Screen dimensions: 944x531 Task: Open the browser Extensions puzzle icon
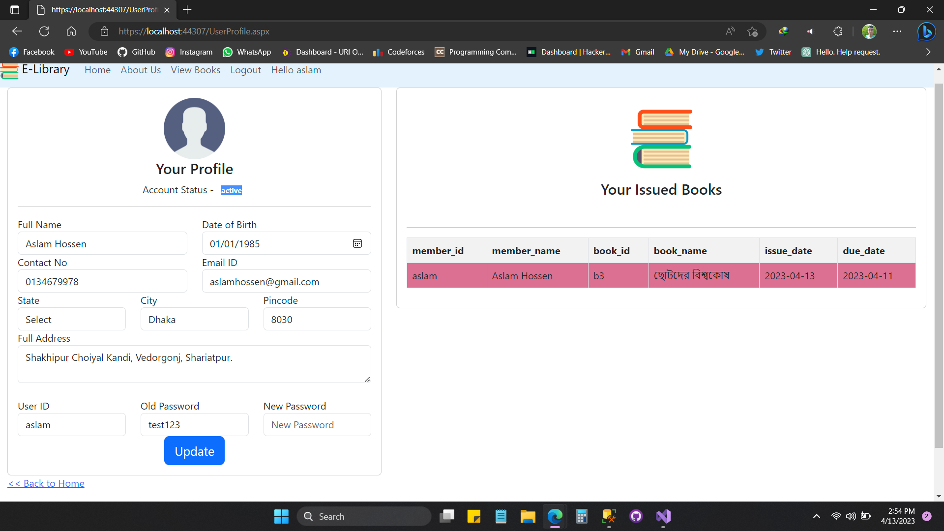pos(838,31)
